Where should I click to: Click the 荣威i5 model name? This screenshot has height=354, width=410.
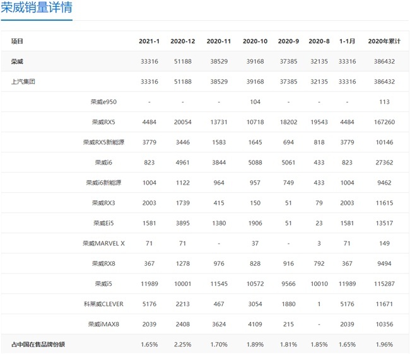[103, 284]
